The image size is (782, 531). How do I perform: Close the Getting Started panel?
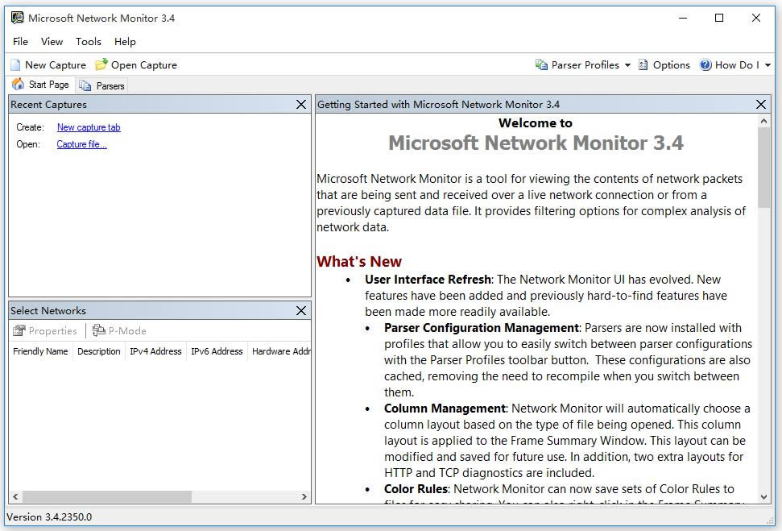coord(761,104)
